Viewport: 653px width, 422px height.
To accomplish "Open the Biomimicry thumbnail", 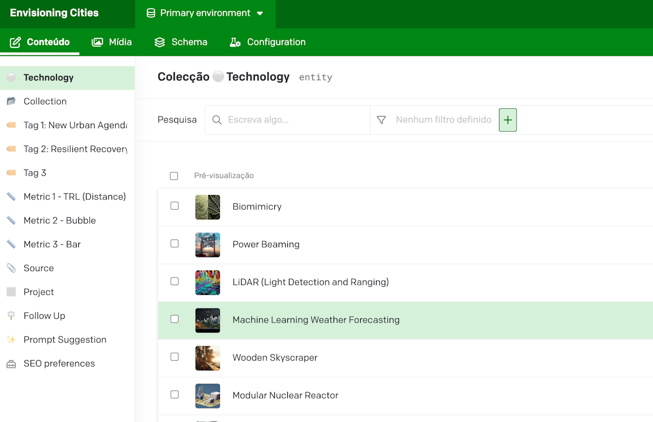I will coord(208,207).
